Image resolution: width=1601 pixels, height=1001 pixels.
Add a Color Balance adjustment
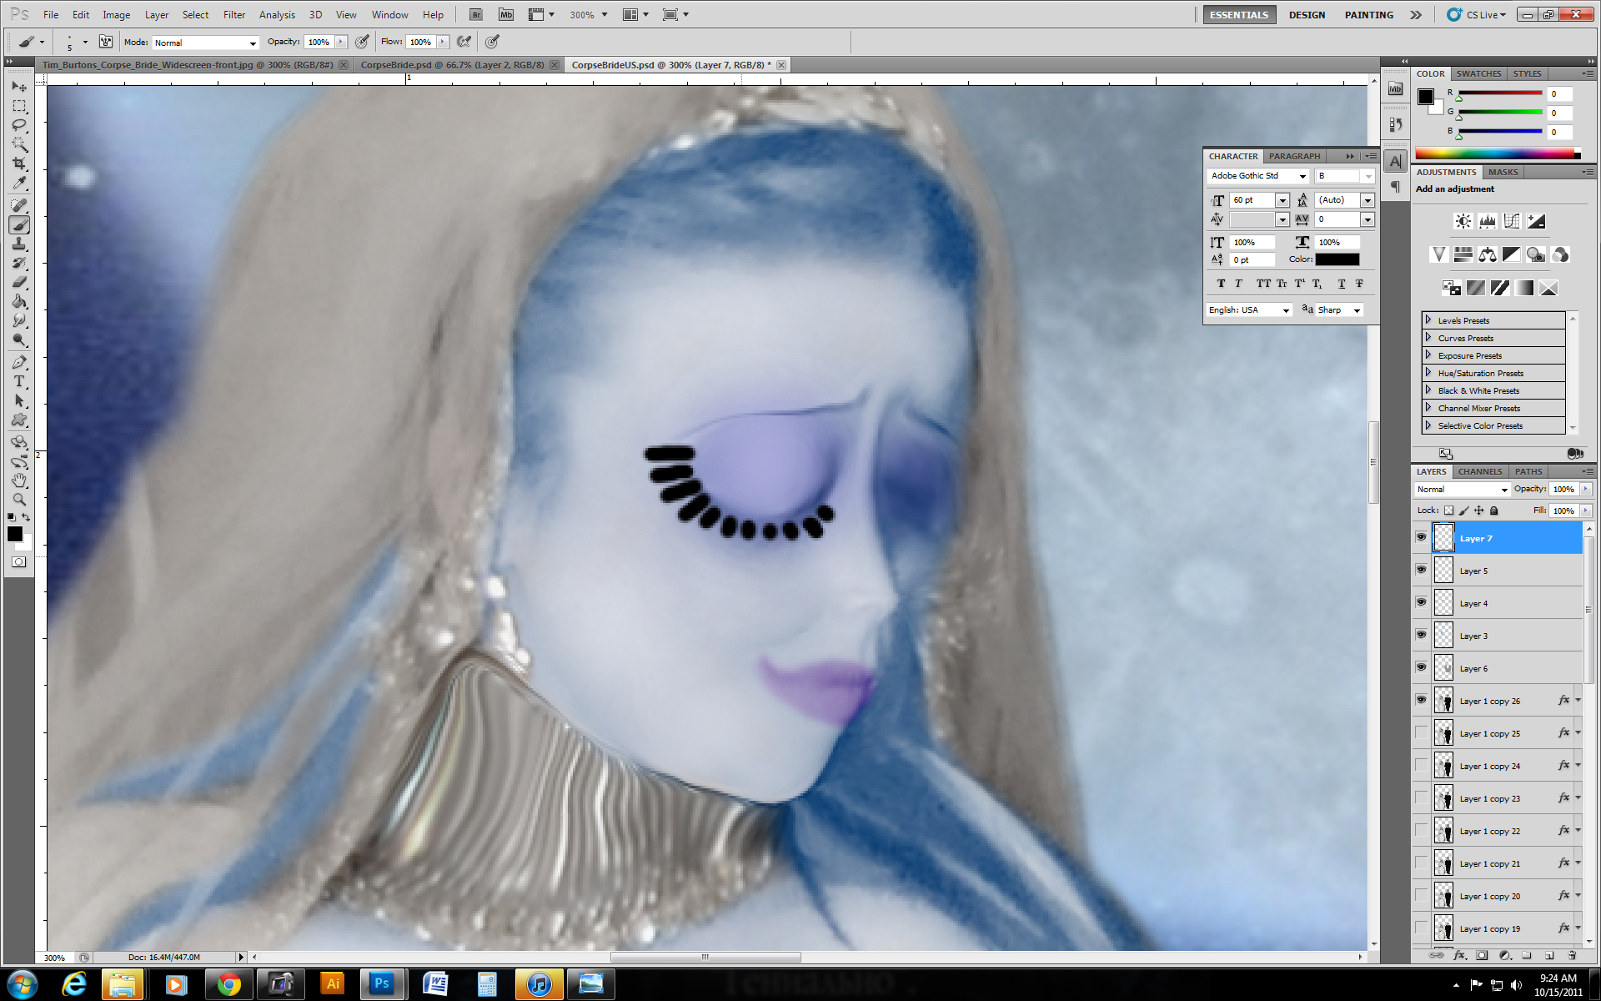tap(1487, 254)
